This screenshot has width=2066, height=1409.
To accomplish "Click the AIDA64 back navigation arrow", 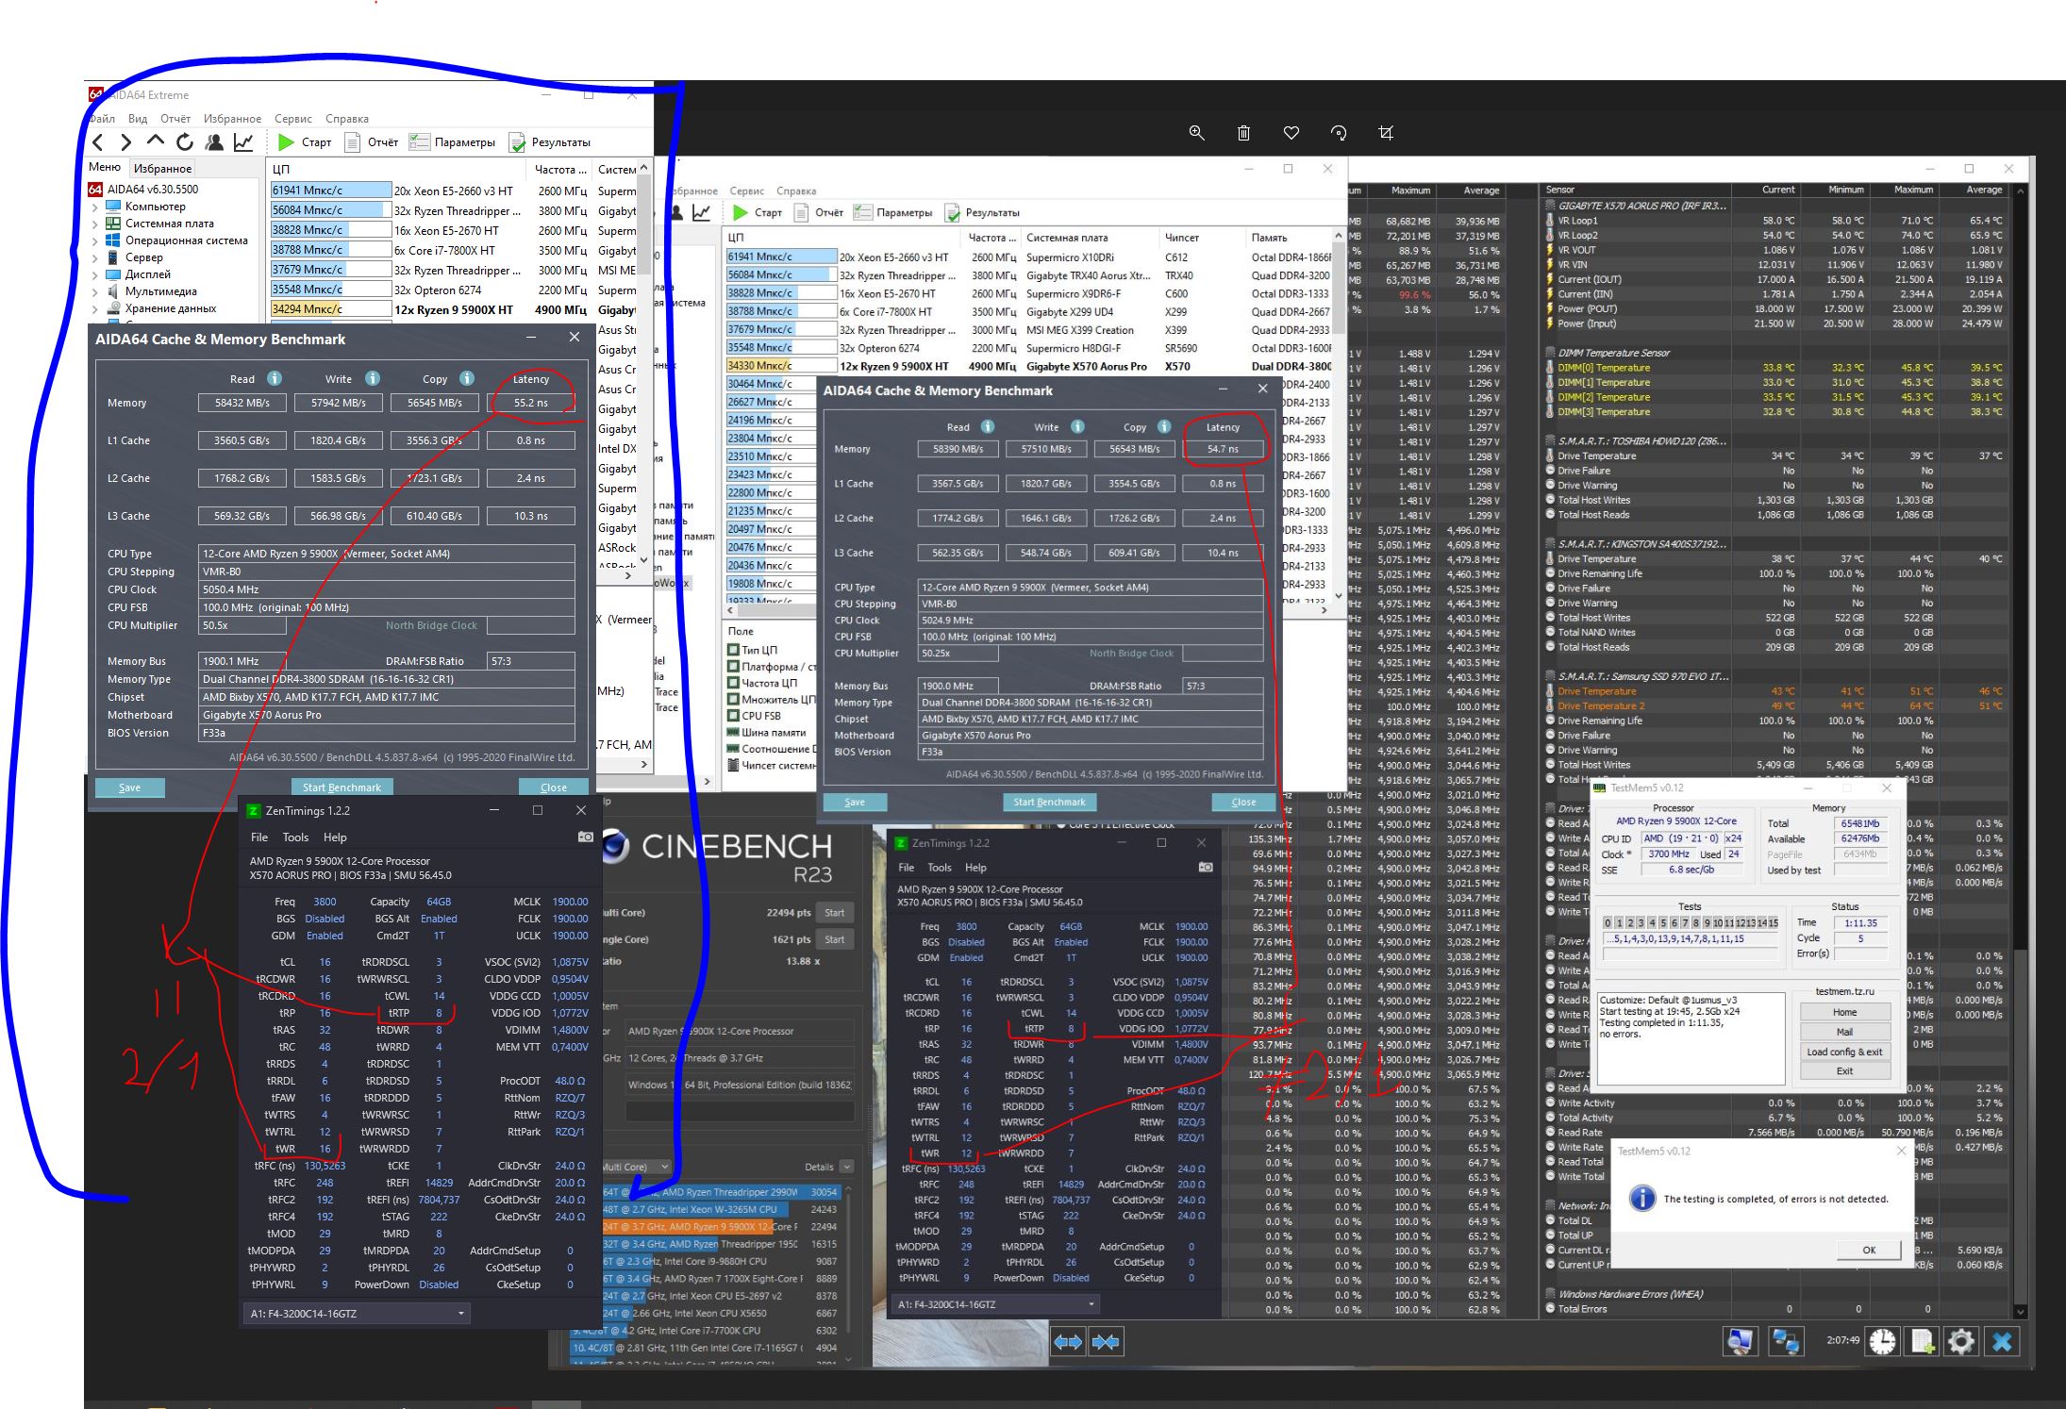I will coord(98,142).
